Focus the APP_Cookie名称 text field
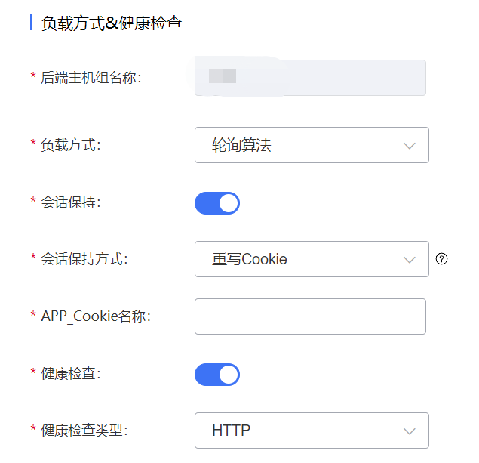This screenshot has height=463, width=479. tap(310, 316)
